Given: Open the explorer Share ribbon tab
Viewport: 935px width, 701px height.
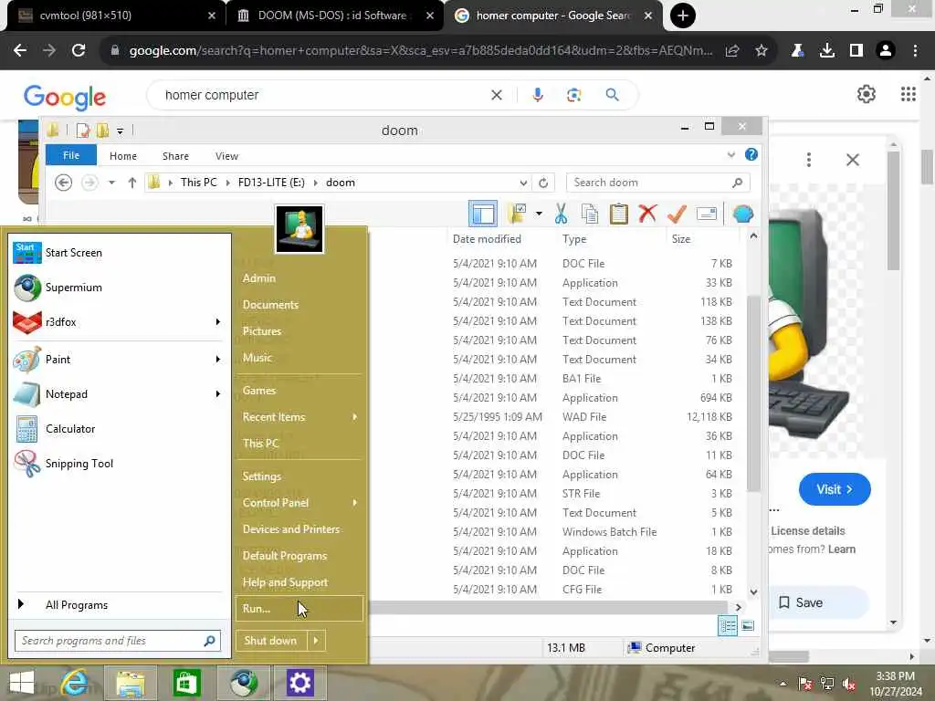Looking at the screenshot, I should [x=175, y=155].
